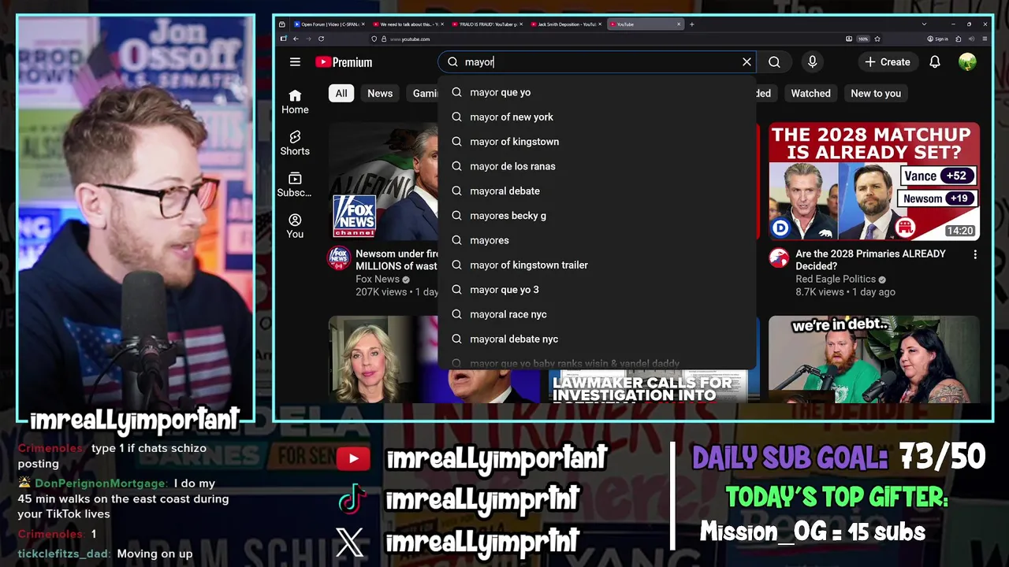Select the News filter chip
Image resolution: width=1009 pixels, height=567 pixels.
379,93
